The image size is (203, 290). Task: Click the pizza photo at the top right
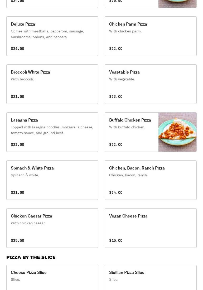pos(177,3)
